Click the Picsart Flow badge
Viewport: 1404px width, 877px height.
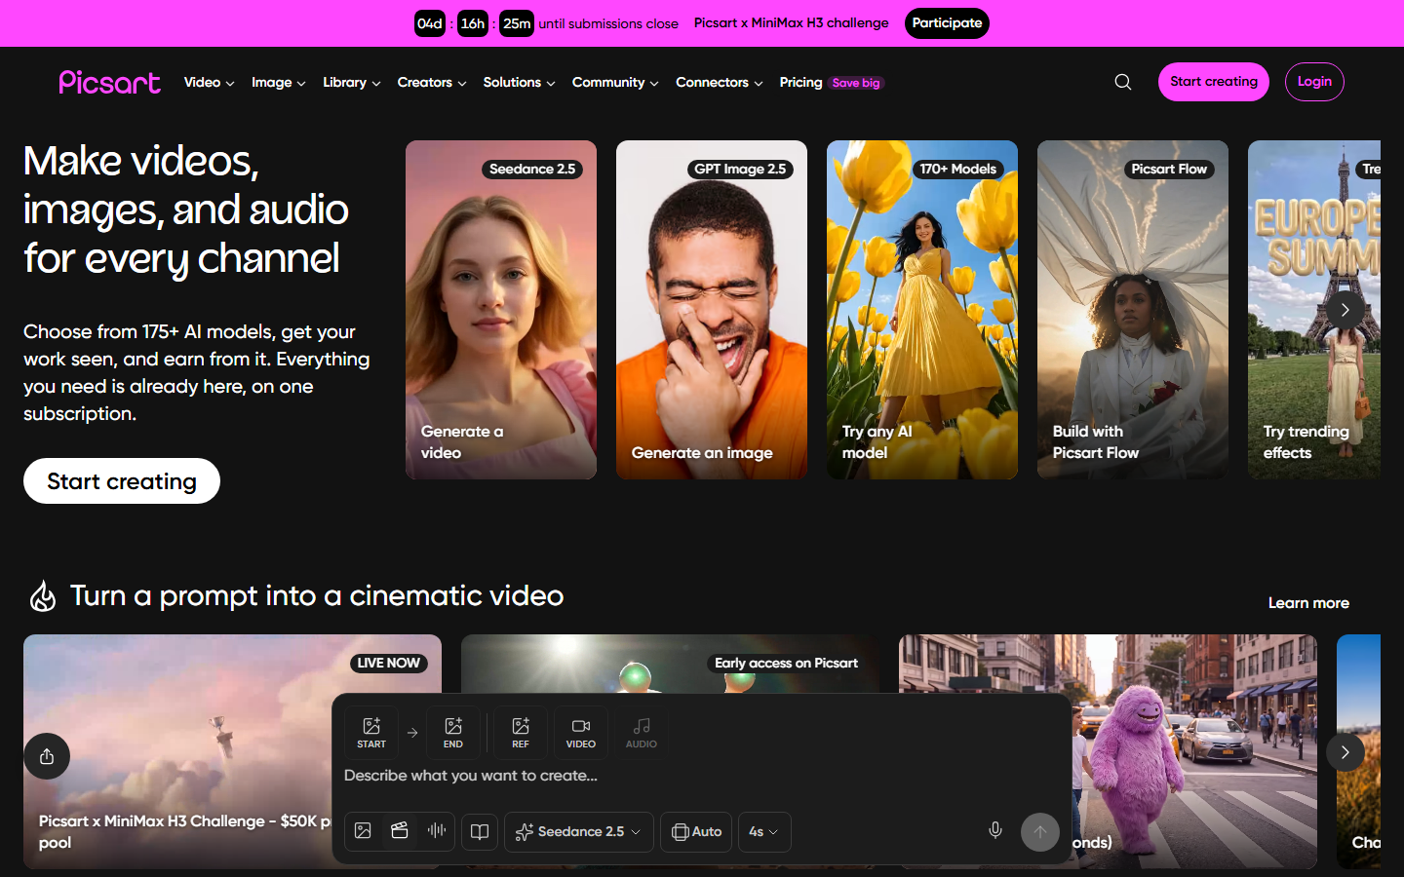1169,170
